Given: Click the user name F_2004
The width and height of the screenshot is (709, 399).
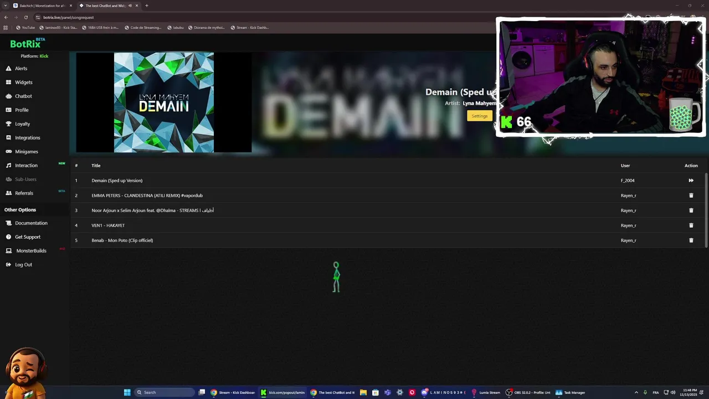Looking at the screenshot, I should (x=628, y=181).
